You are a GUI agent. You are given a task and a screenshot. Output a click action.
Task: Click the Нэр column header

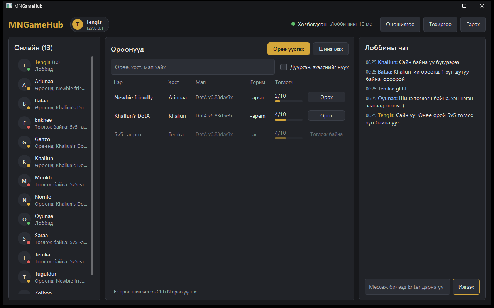click(x=118, y=82)
